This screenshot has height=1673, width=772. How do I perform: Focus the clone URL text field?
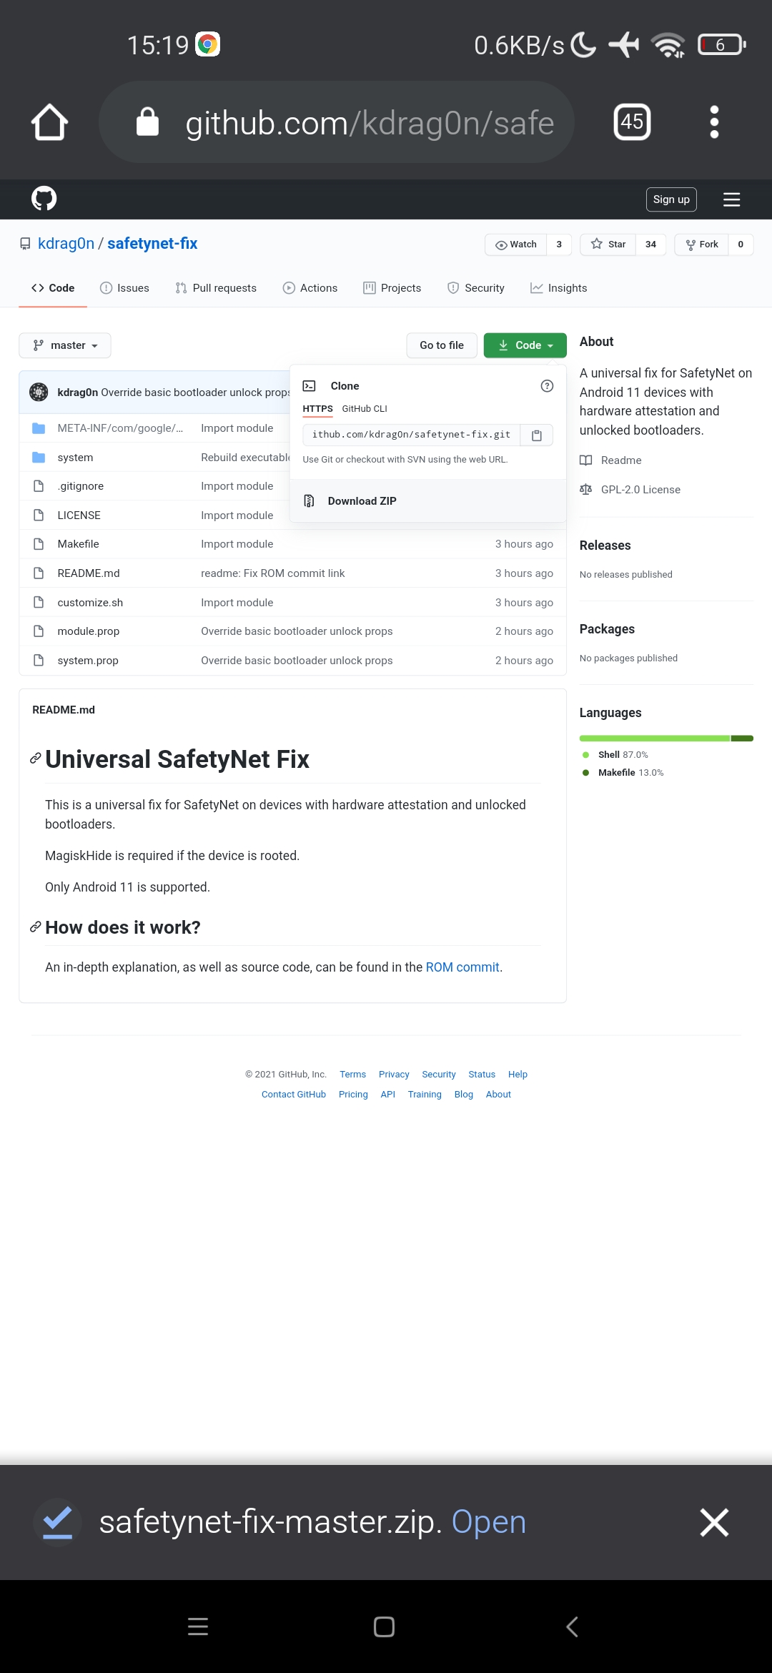(412, 435)
